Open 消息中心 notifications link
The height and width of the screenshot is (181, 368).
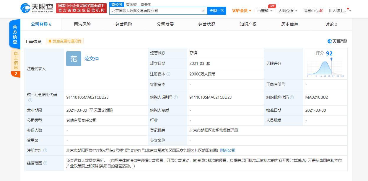coord(313,11)
